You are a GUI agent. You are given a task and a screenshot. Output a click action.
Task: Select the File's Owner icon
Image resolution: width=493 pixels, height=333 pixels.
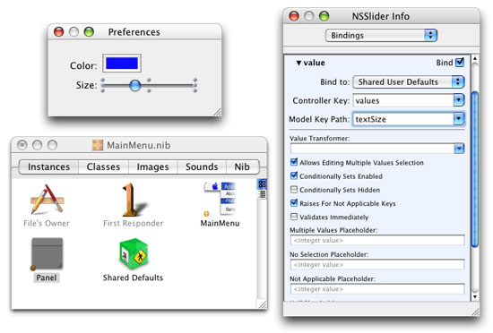47,200
